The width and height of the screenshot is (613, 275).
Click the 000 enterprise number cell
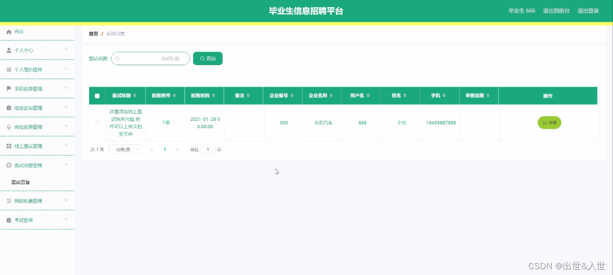[284, 123]
